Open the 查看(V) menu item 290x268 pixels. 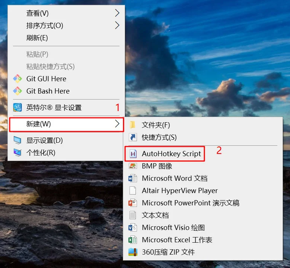pos(66,13)
